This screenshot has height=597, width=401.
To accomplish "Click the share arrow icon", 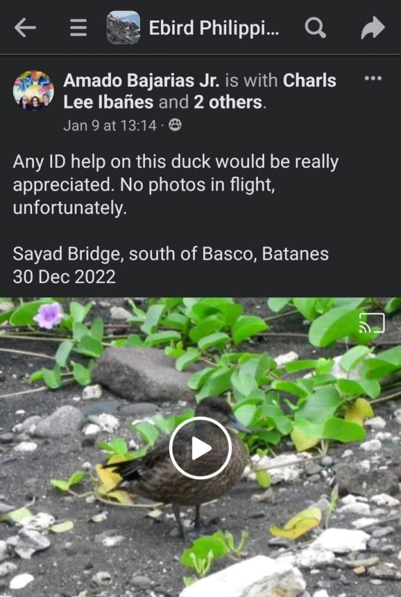I will [372, 27].
